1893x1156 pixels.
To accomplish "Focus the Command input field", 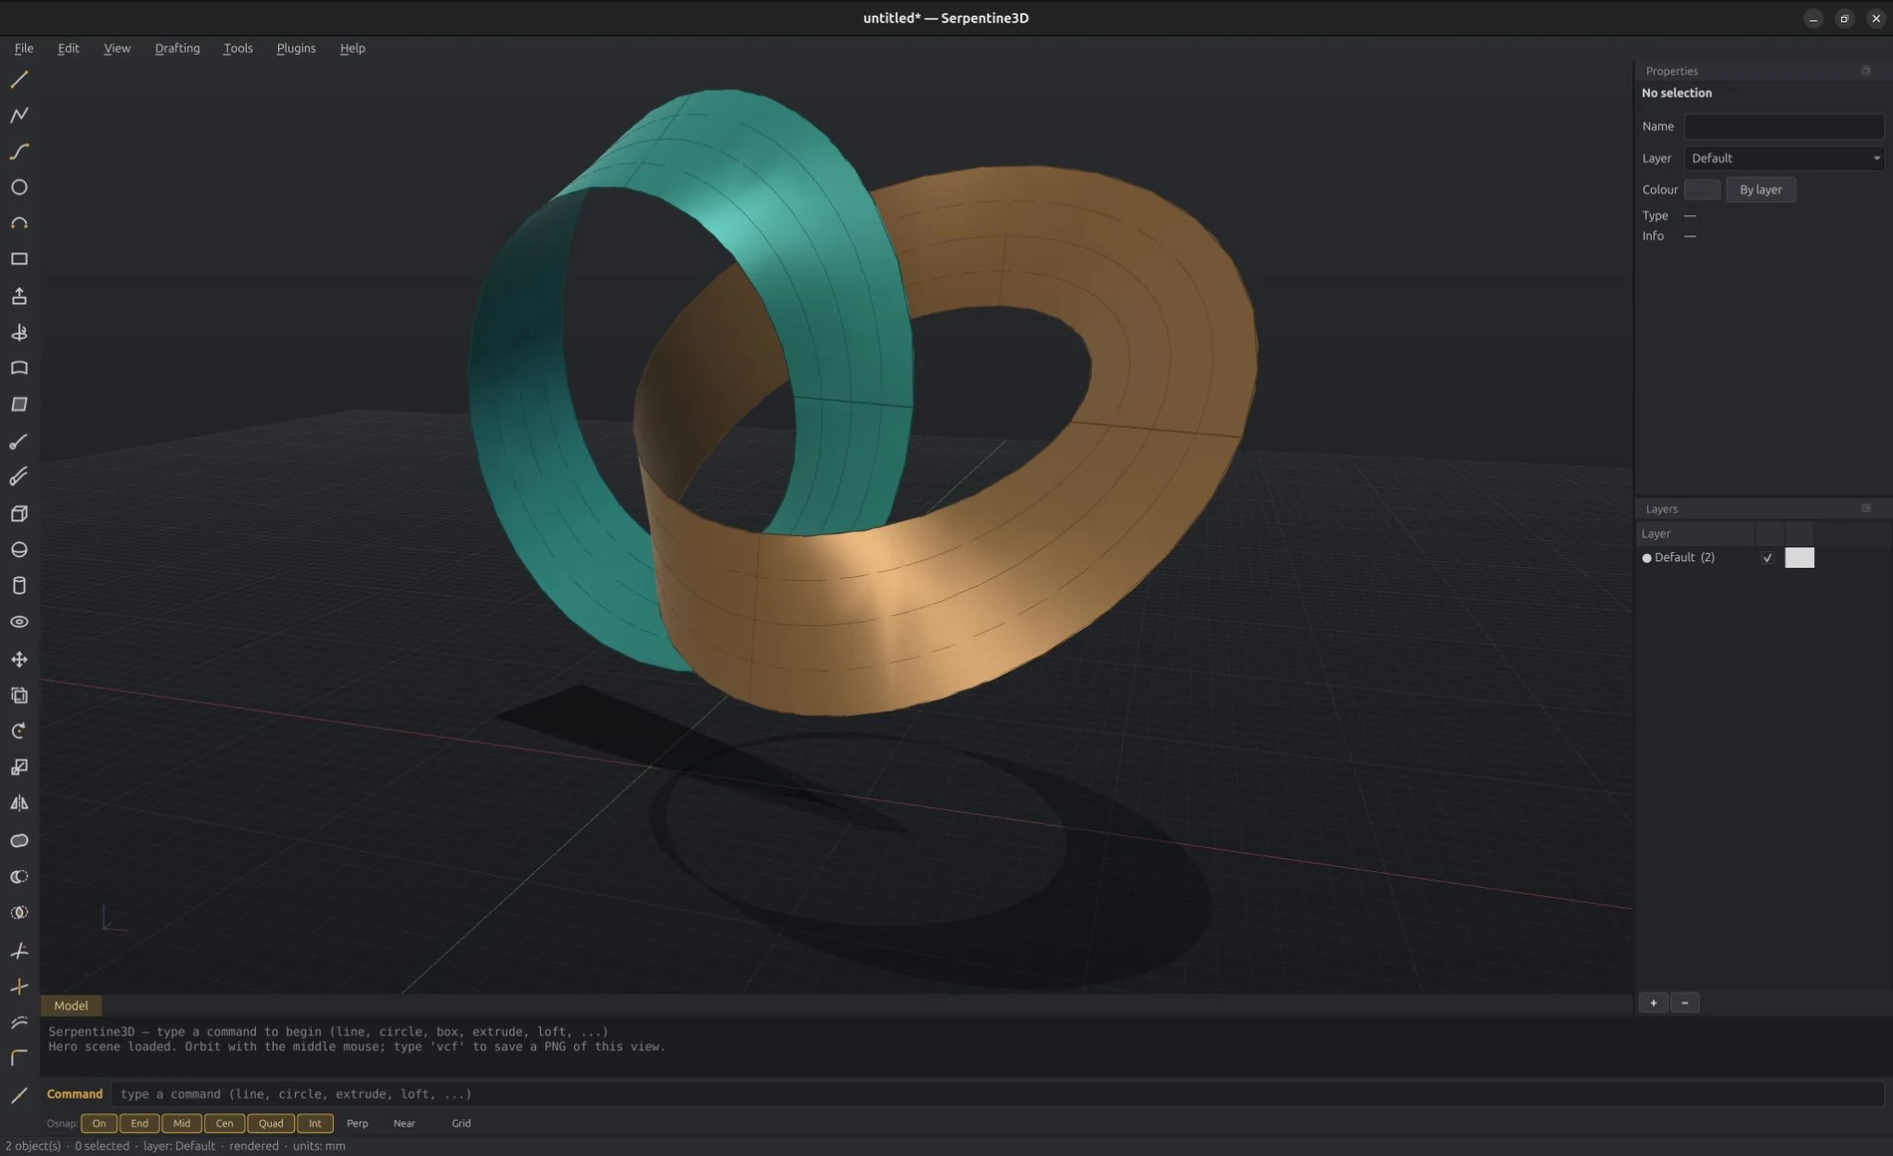I will (997, 1094).
